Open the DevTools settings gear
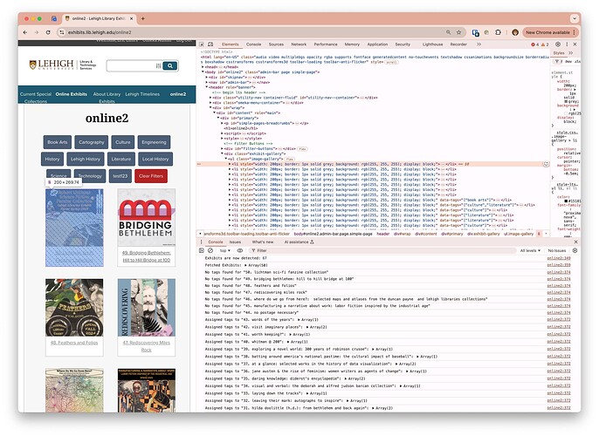 point(558,44)
